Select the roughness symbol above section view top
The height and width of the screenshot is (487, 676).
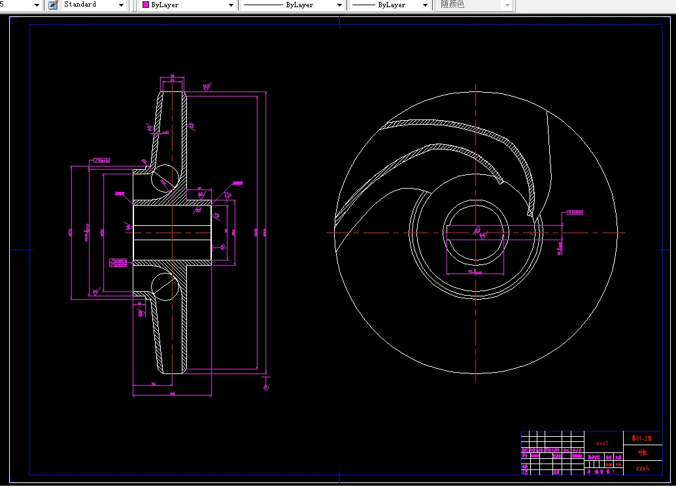207,87
